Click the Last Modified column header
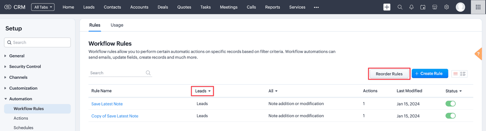This screenshot has width=486, height=131. coord(409,91)
